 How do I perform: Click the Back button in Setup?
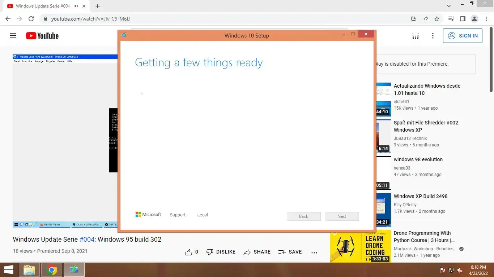[x=304, y=216]
